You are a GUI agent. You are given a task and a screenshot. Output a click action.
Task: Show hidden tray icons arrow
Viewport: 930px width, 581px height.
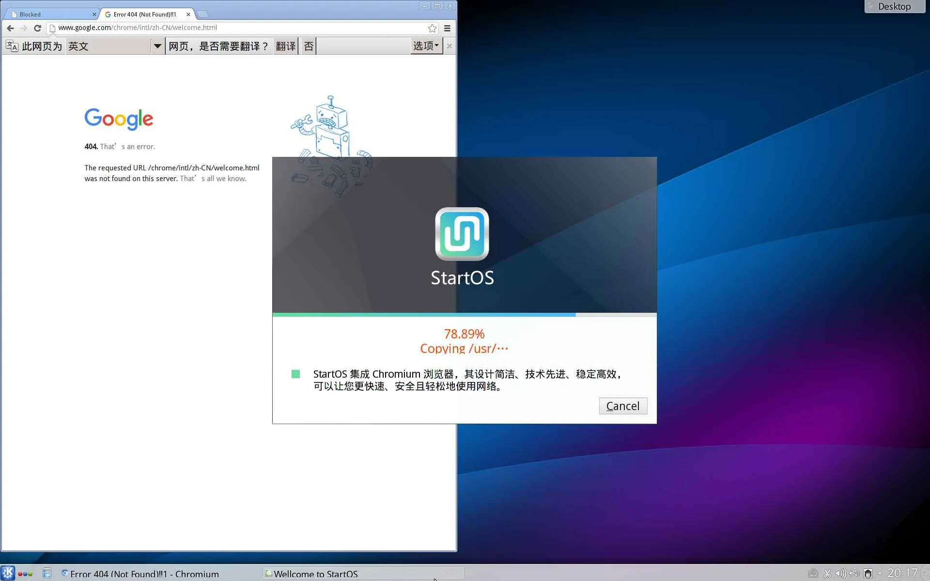point(880,573)
